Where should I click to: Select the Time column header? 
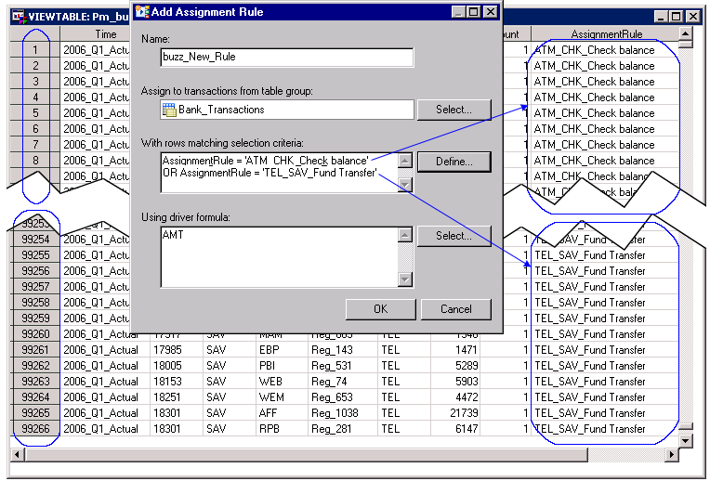pos(105,34)
